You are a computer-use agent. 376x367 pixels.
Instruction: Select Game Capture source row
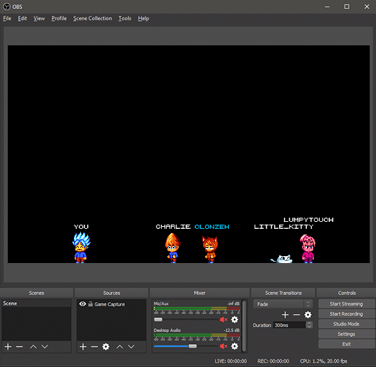pyautogui.click(x=112, y=304)
